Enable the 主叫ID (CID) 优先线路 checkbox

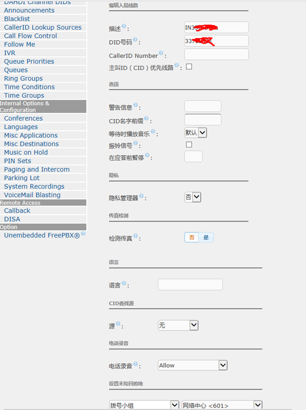pyautogui.click(x=189, y=66)
